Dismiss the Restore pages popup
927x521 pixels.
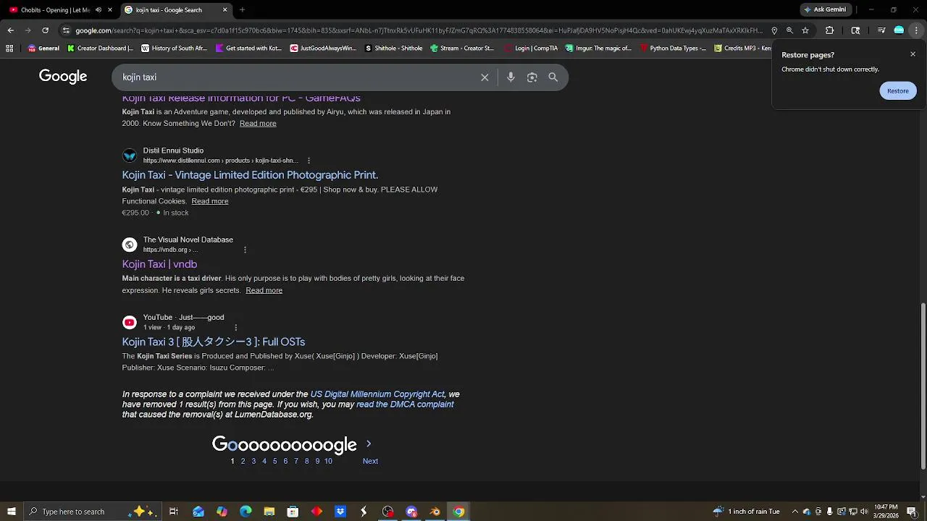913,54
